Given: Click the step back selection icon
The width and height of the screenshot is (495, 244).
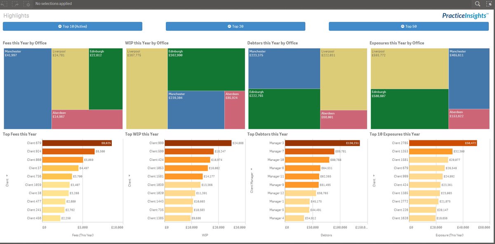Looking at the screenshot, I should [5, 4].
